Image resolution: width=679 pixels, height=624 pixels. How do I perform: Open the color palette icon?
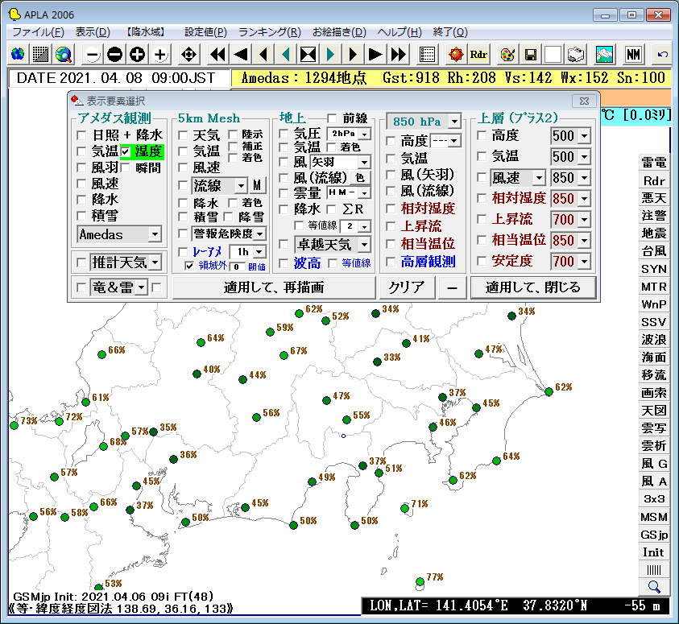(x=507, y=55)
